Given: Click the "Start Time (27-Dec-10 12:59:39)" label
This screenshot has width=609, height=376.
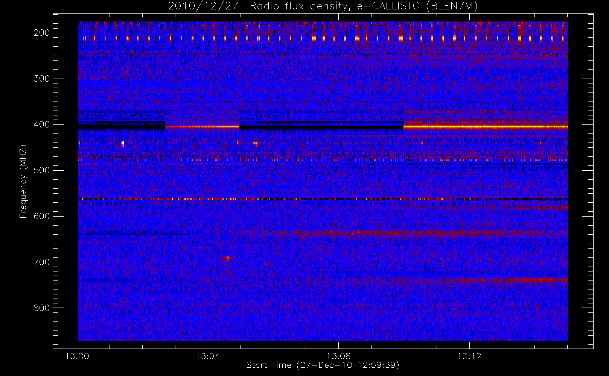Looking at the screenshot, I should coord(323,365).
